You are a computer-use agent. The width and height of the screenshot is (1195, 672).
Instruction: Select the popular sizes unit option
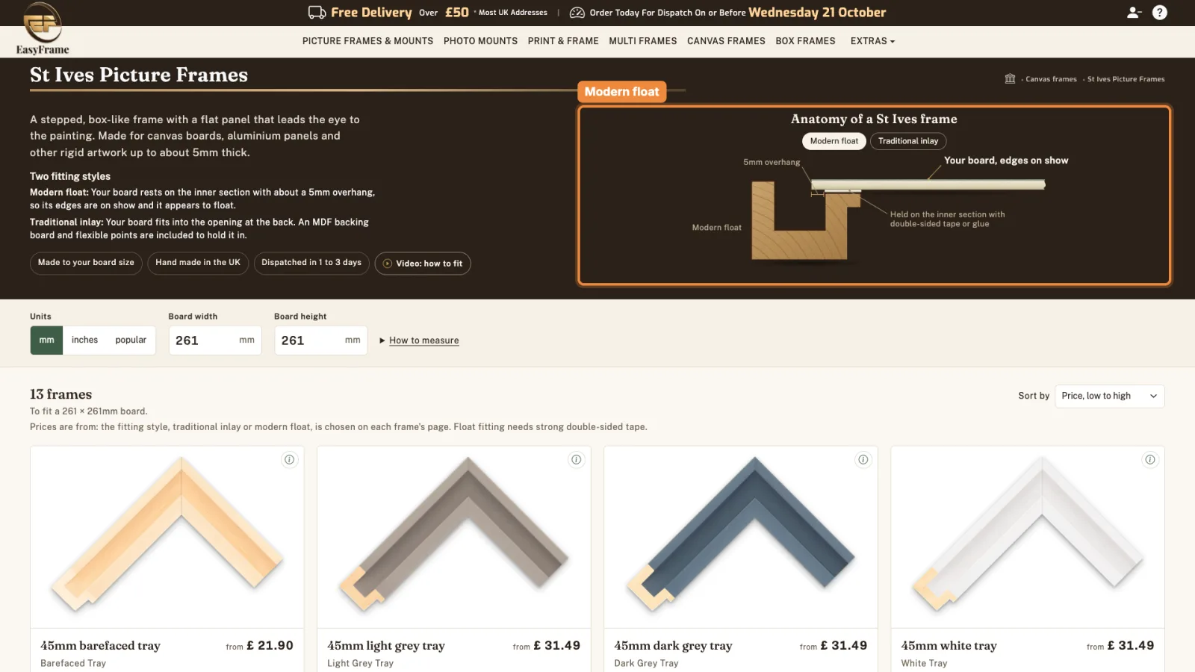131,340
